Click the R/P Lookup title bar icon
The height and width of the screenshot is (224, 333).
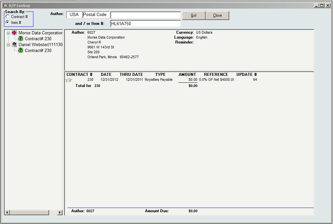(5, 6)
